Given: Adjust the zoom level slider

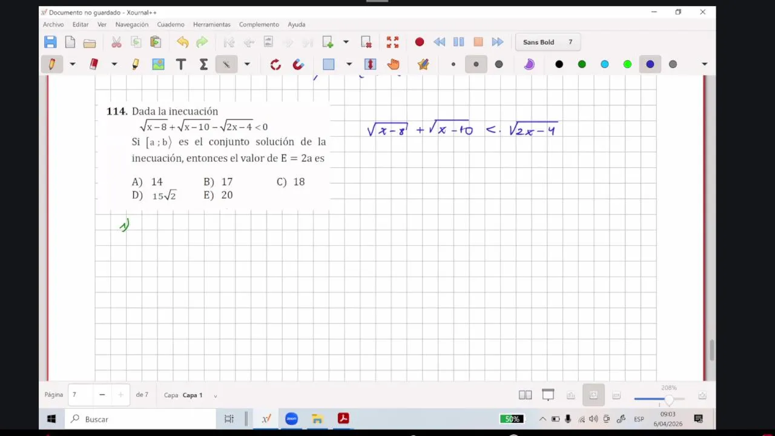Looking at the screenshot, I should pyautogui.click(x=659, y=399).
